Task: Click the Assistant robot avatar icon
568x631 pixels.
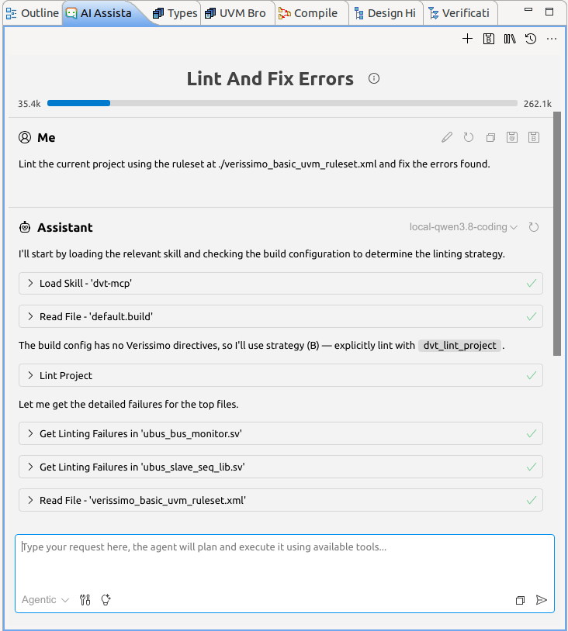Action: pos(25,227)
